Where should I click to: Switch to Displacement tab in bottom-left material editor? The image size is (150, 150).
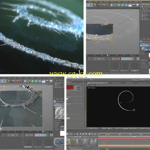click(x=58, y=106)
